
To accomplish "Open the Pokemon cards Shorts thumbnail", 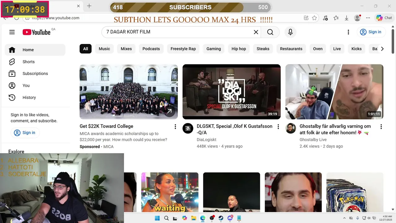I will (x=355, y=192).
